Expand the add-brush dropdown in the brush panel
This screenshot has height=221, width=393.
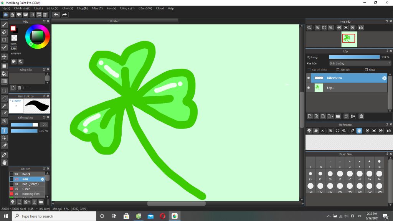point(29,202)
